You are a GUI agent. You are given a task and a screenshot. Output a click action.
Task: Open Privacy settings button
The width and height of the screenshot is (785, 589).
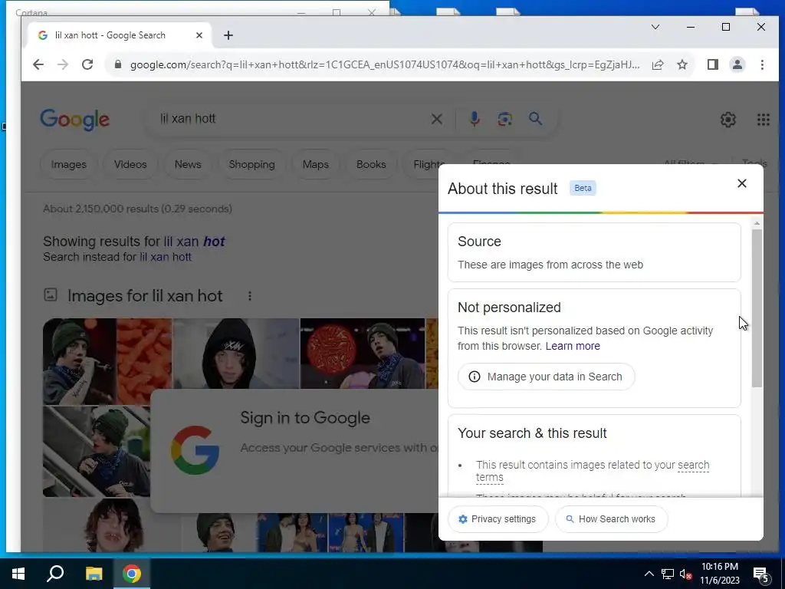pos(498,519)
